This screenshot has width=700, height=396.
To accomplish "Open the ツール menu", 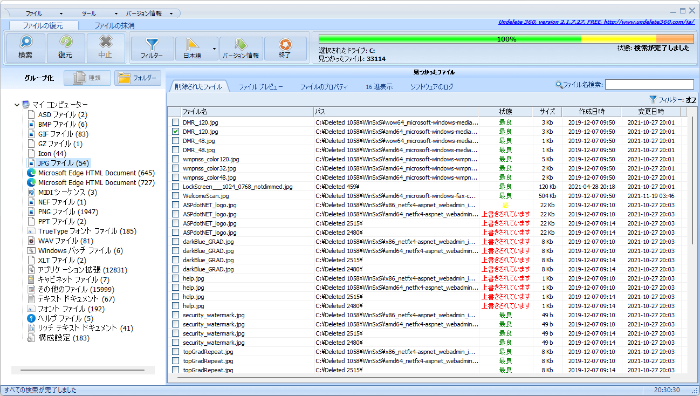I will (x=90, y=13).
